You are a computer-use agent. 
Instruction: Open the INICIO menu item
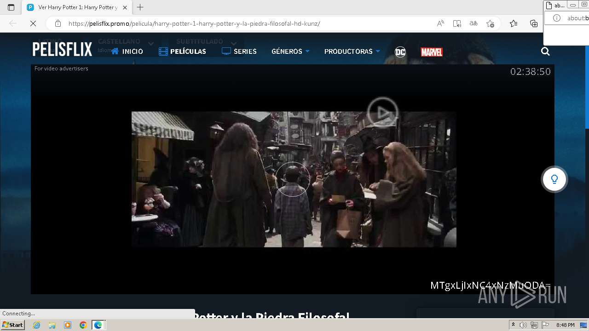pos(127,51)
